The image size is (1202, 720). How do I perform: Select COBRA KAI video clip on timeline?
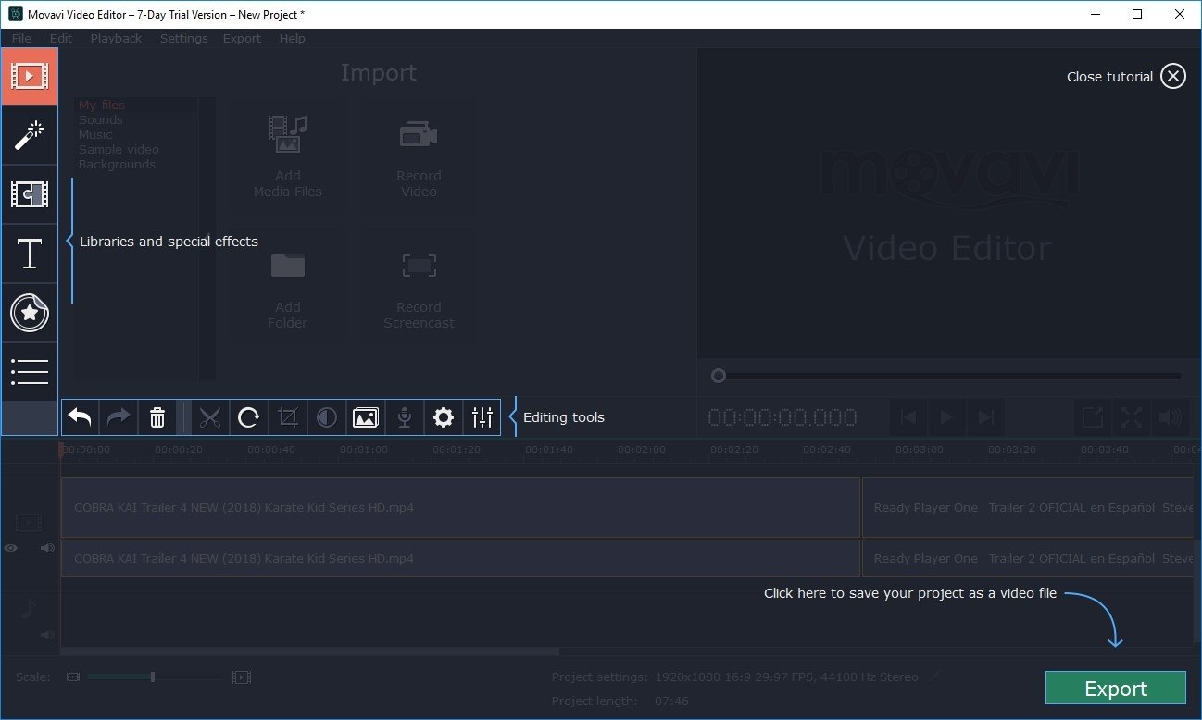click(x=460, y=507)
